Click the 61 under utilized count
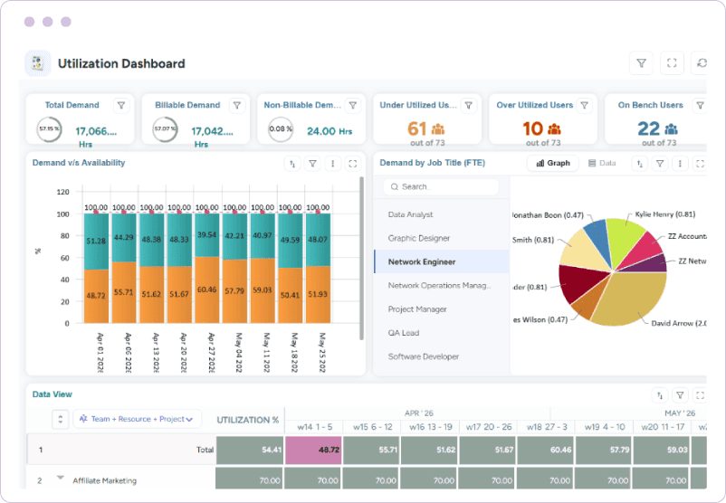726x503 pixels. point(416,128)
